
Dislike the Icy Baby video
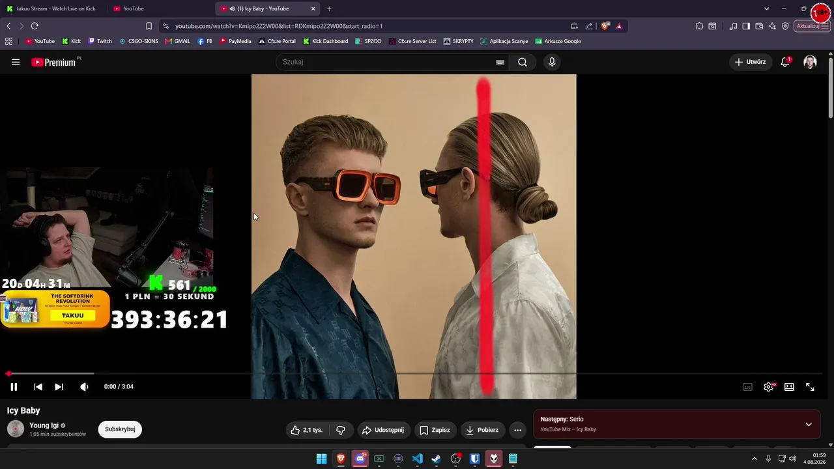click(x=341, y=430)
